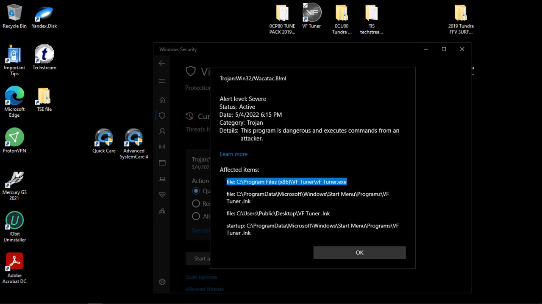Viewport: 542px width, 304px height.
Task: Click OK to close threat details
Action: pos(359,252)
